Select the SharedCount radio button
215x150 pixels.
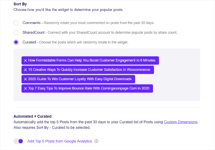tap(16, 33)
